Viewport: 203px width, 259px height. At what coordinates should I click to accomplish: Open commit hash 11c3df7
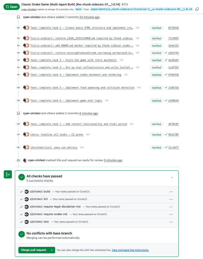click(x=173, y=147)
